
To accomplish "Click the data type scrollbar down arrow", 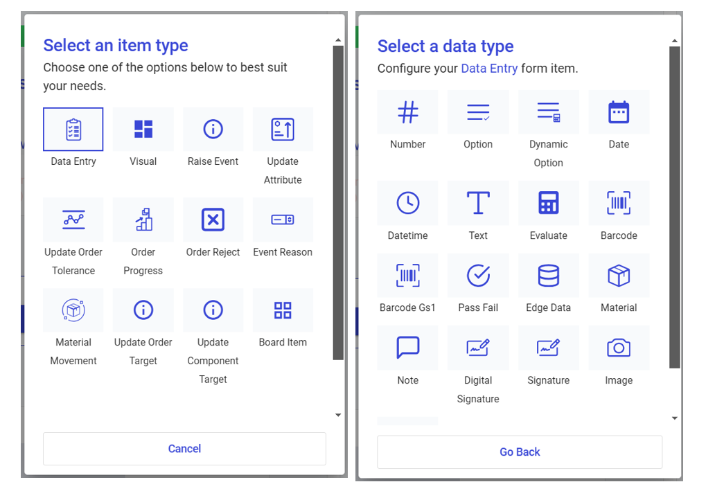I will pyautogui.click(x=674, y=418).
